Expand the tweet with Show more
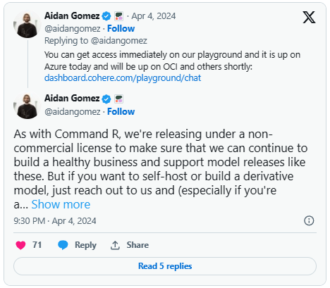 pyautogui.click(x=61, y=204)
